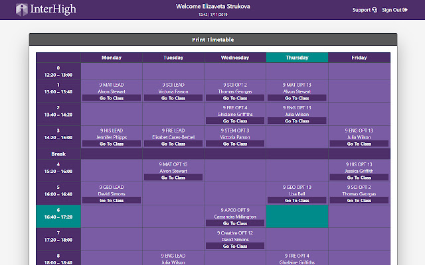
Task: Go to Monday 9 HIS LEAD class
Action: 112,144
